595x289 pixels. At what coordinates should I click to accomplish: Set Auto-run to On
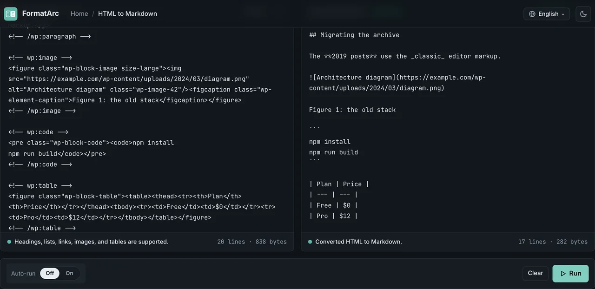[69, 273]
